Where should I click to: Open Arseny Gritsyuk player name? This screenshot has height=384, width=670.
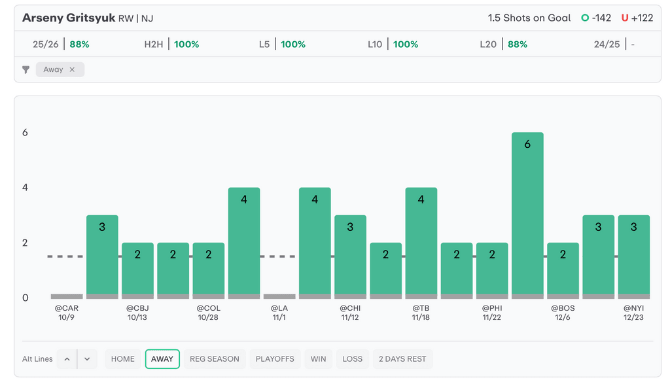click(x=69, y=18)
